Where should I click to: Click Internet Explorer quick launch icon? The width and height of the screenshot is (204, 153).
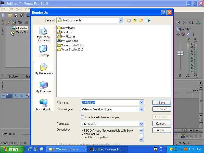point(30,149)
